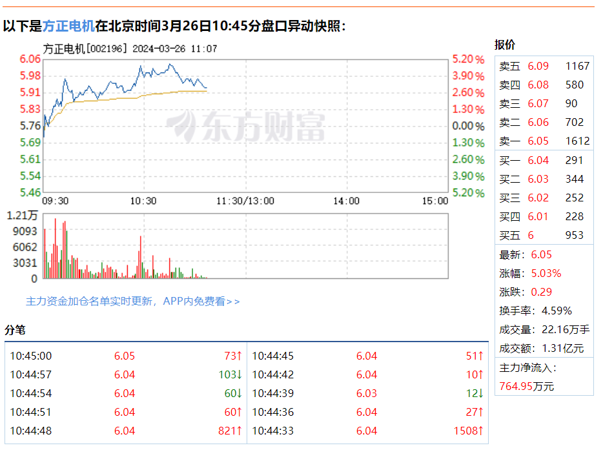The width and height of the screenshot is (603, 450).
Task: Click the 15:00 time axis label
Action: (435, 201)
